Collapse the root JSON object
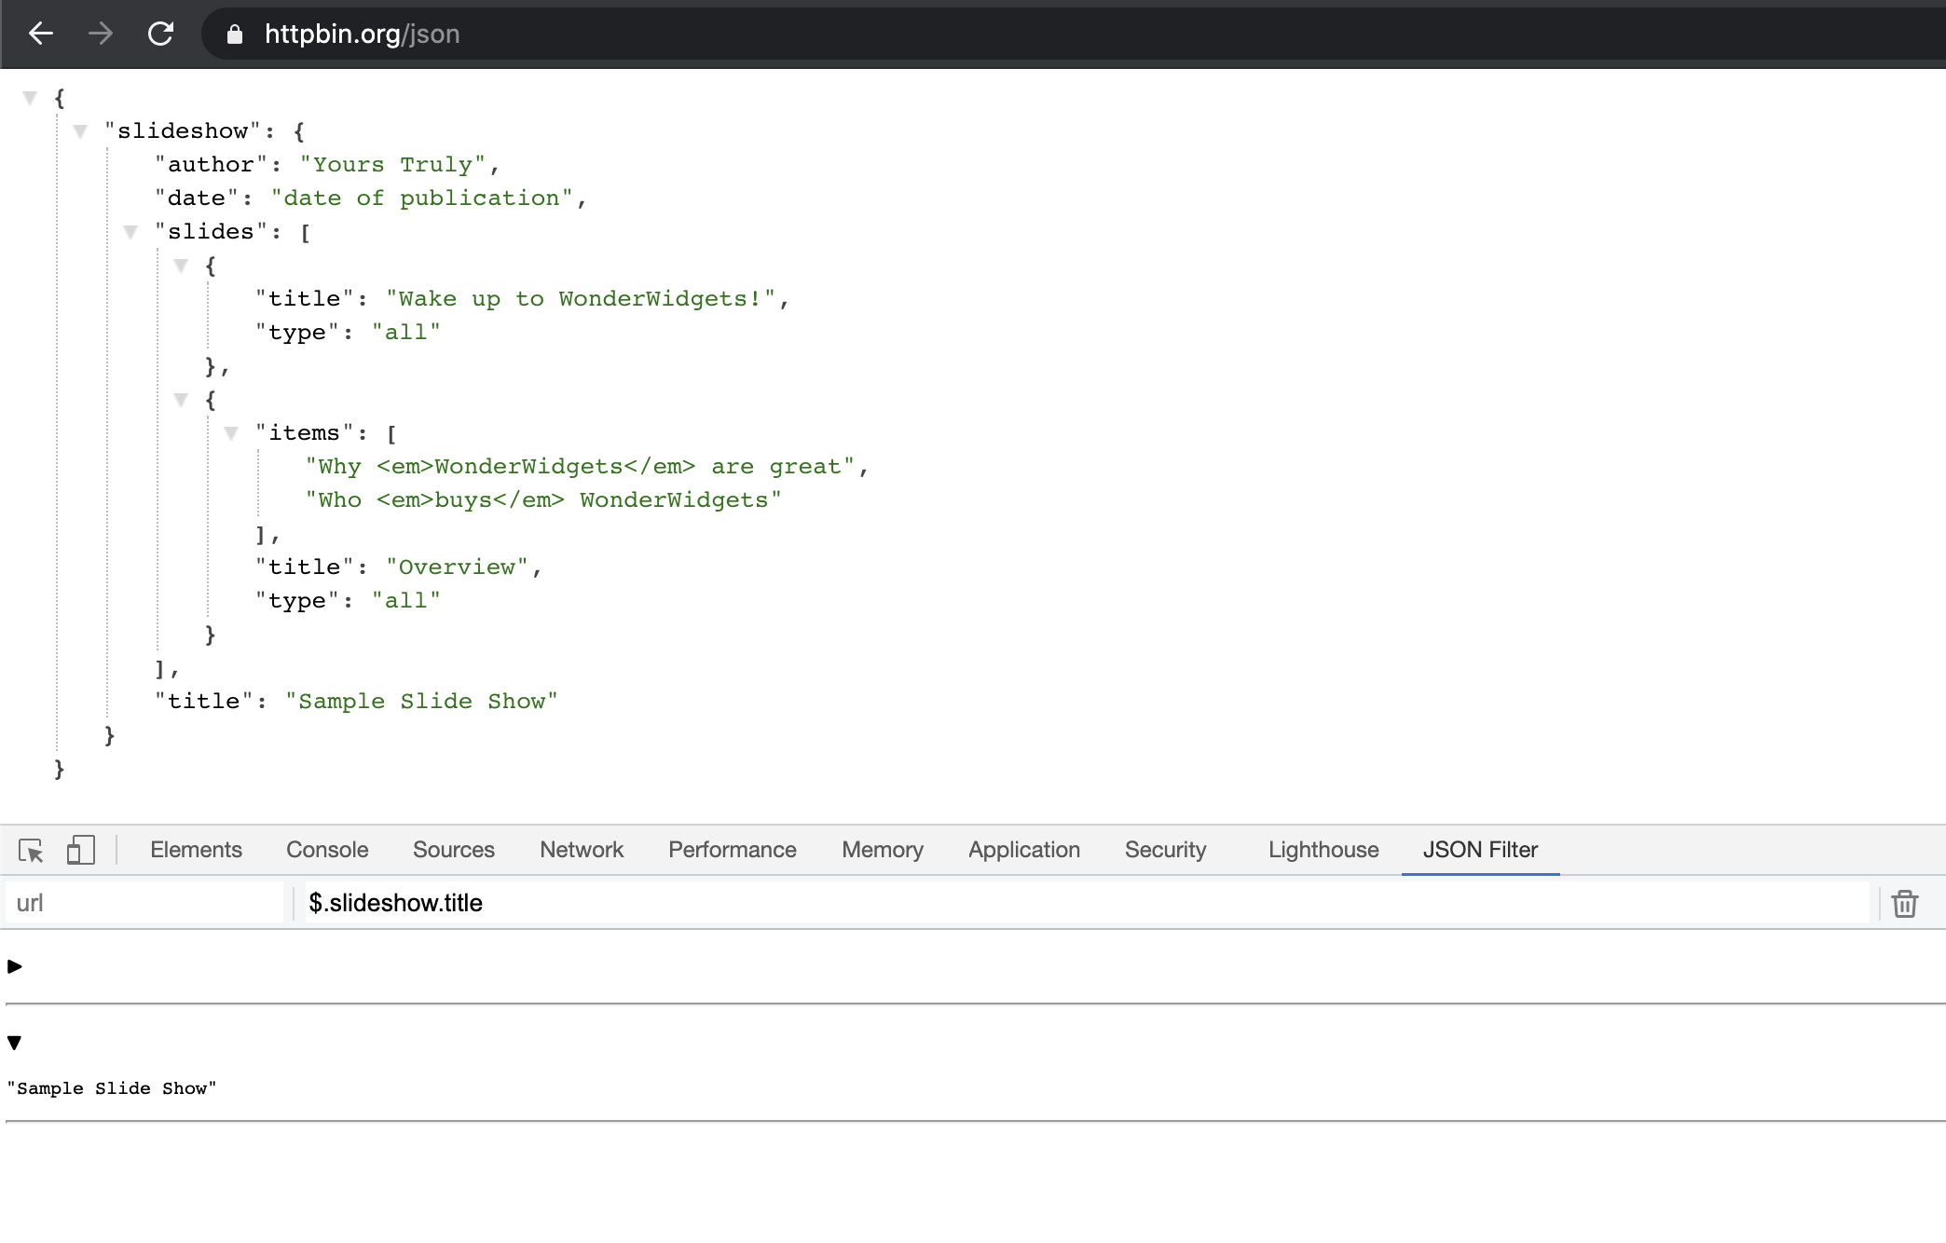Viewport: 1946px width, 1243px height. point(30,98)
